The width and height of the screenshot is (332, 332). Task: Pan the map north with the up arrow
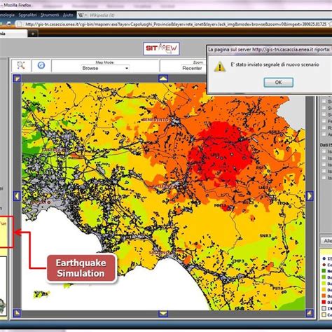[x=163, y=78]
